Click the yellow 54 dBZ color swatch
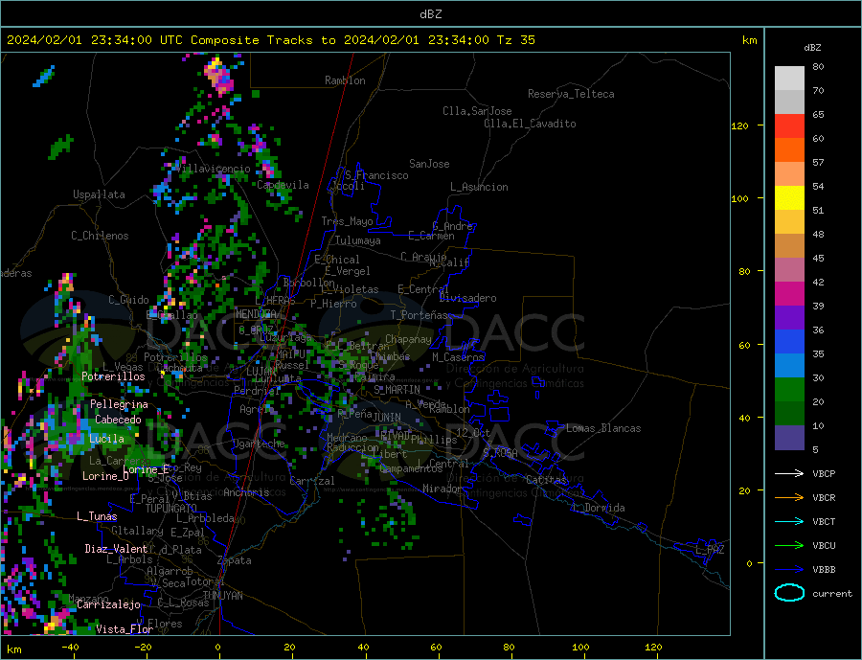862x660 pixels. [x=789, y=197]
